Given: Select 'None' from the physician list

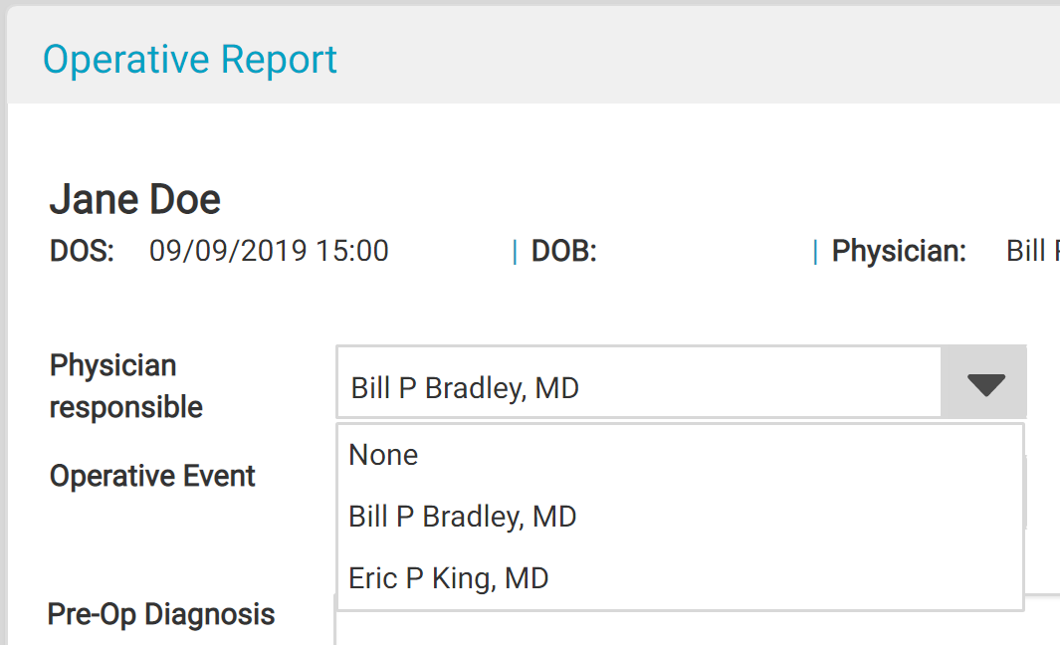Looking at the screenshot, I should pos(383,455).
